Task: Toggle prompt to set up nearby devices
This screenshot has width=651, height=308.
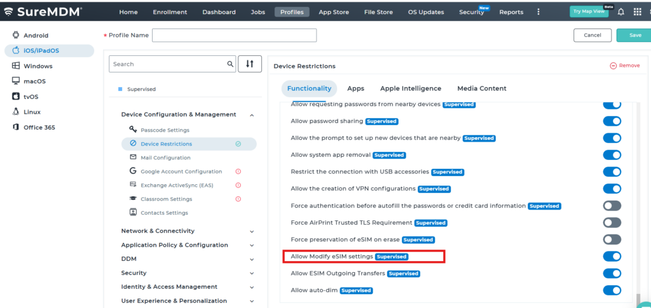Action: pos(612,138)
